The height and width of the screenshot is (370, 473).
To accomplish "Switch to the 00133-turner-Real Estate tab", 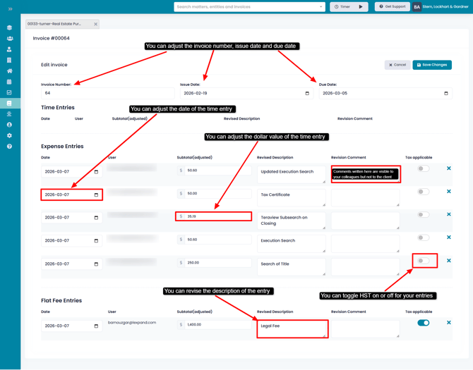I will point(55,24).
